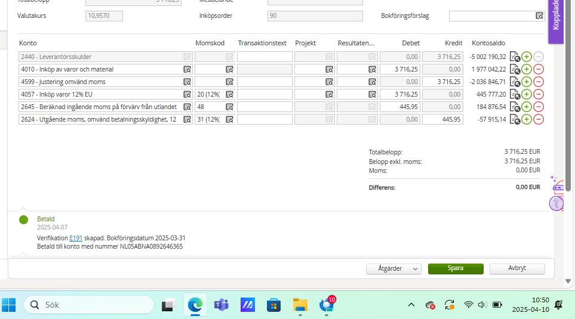Search accounts for the 4057 Konto field
Screen dimensions: 575x319
click(187, 94)
